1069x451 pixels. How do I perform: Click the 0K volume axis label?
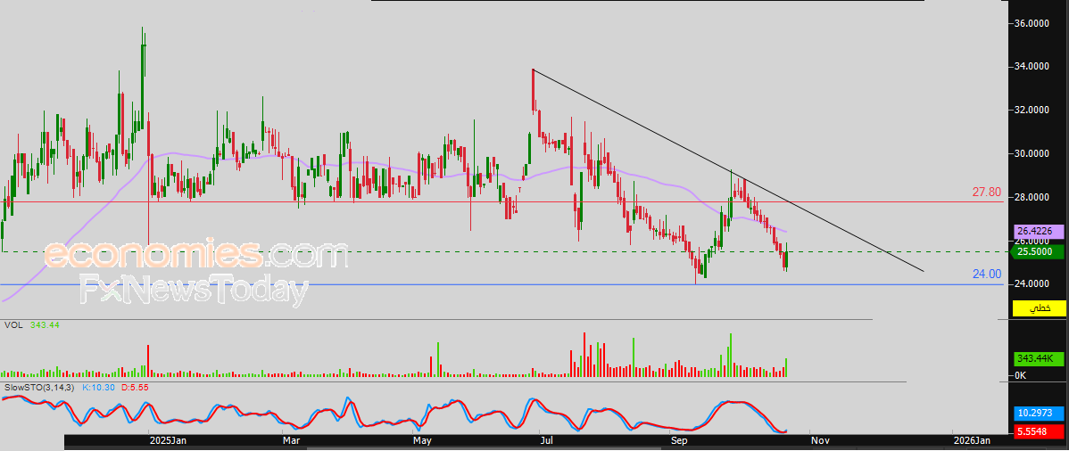point(1022,375)
